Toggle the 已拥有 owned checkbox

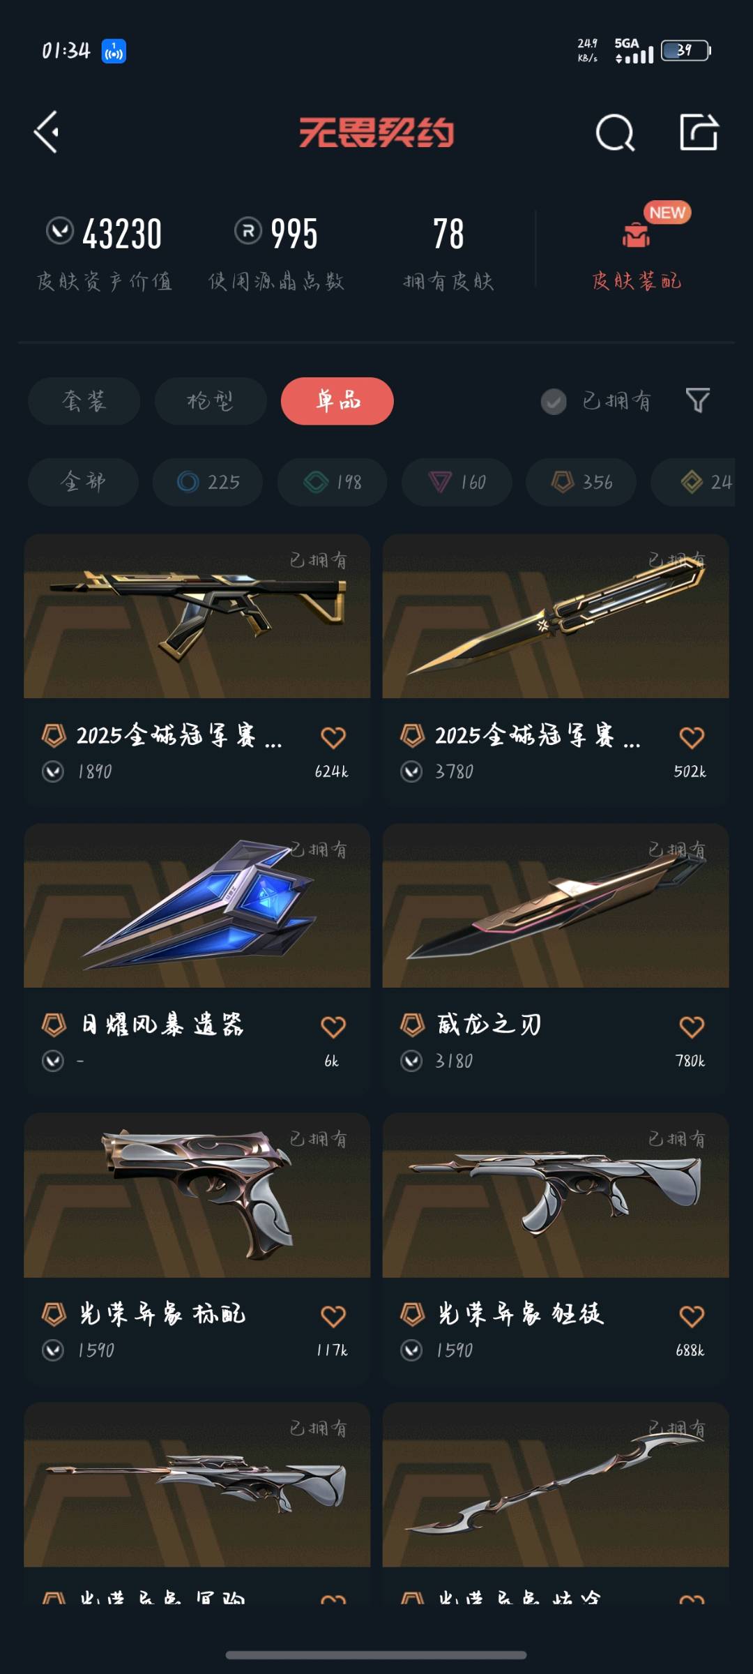(x=554, y=401)
